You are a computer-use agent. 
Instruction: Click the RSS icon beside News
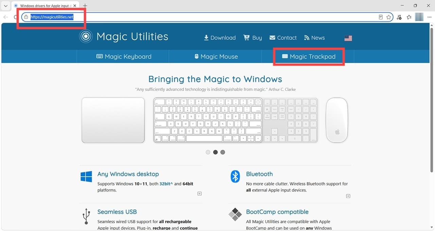tap(307, 38)
